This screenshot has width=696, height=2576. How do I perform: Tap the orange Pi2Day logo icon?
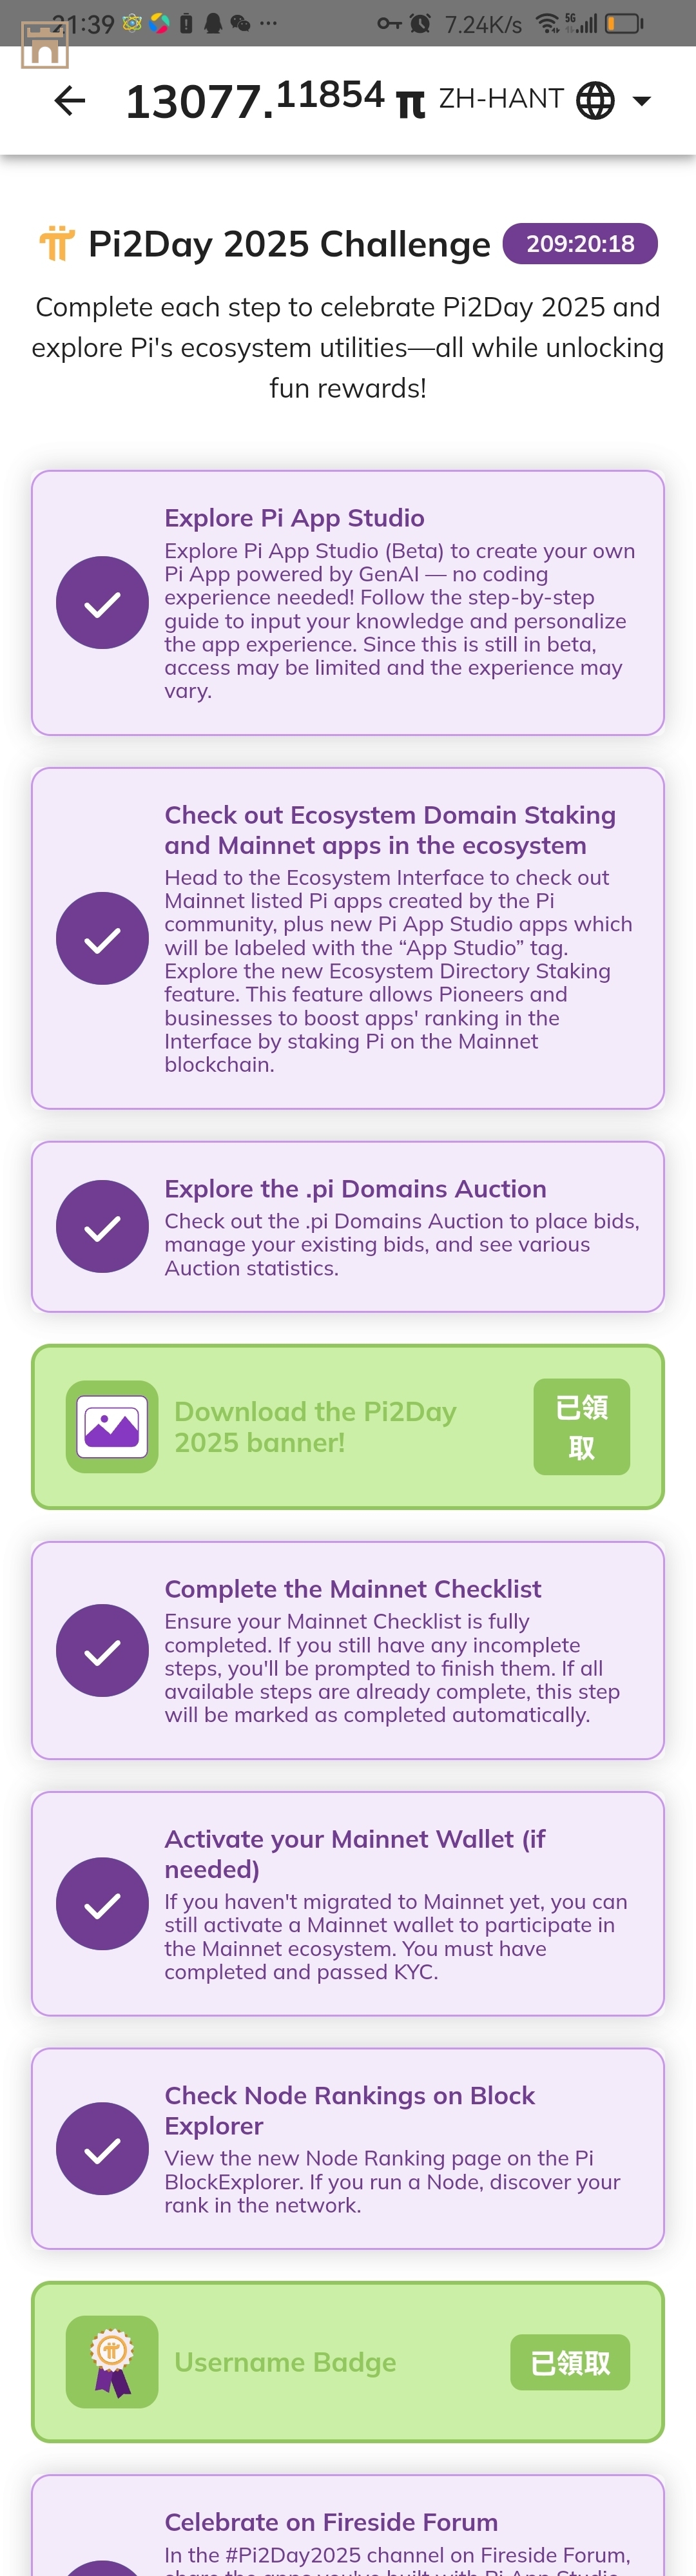57,243
